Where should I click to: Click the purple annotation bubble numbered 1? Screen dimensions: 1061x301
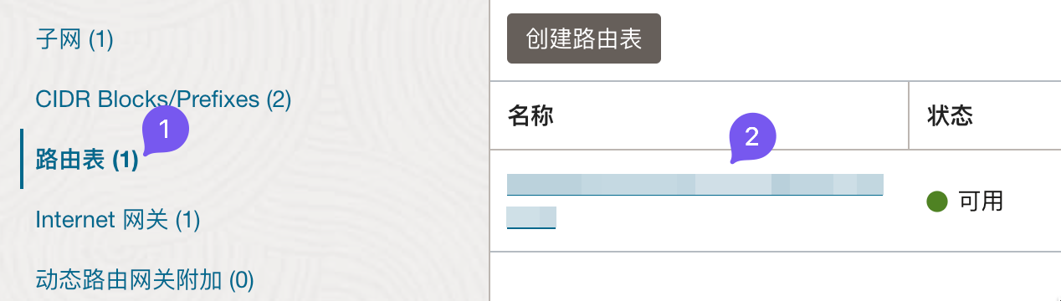[166, 130]
